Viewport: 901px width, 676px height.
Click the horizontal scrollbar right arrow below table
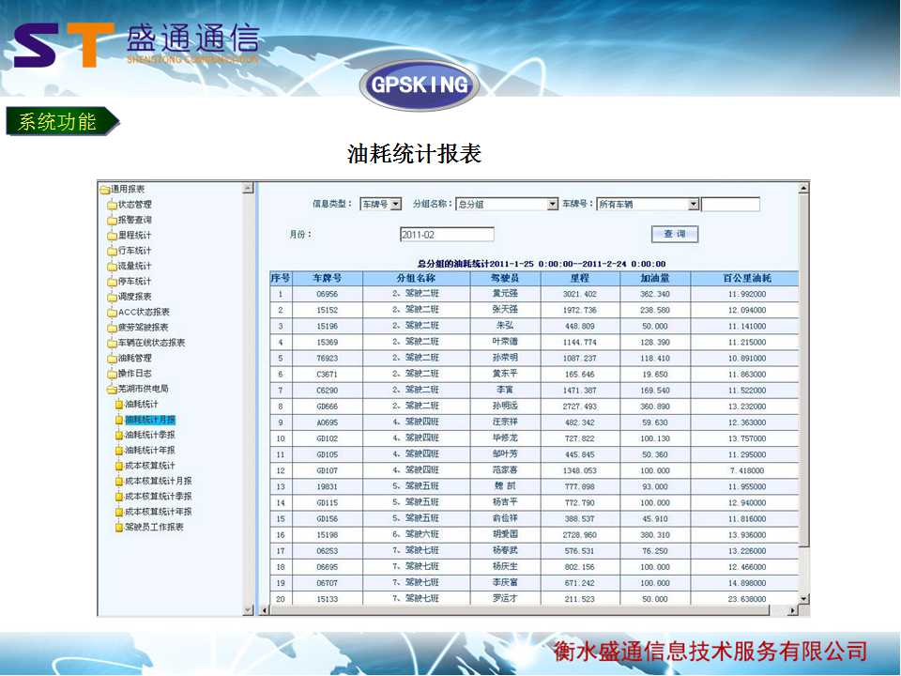click(x=791, y=610)
